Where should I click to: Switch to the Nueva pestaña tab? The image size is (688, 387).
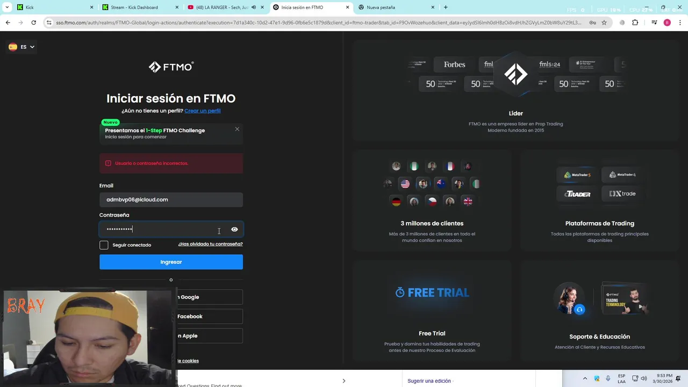point(396,8)
